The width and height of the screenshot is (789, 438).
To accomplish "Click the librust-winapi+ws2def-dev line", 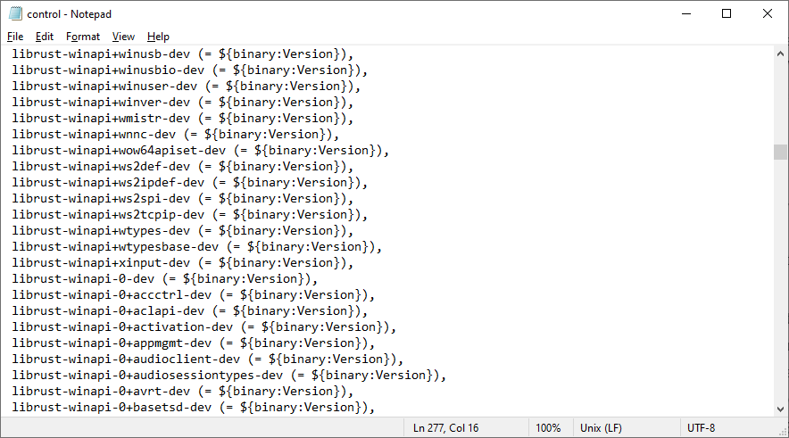I will pos(183,167).
